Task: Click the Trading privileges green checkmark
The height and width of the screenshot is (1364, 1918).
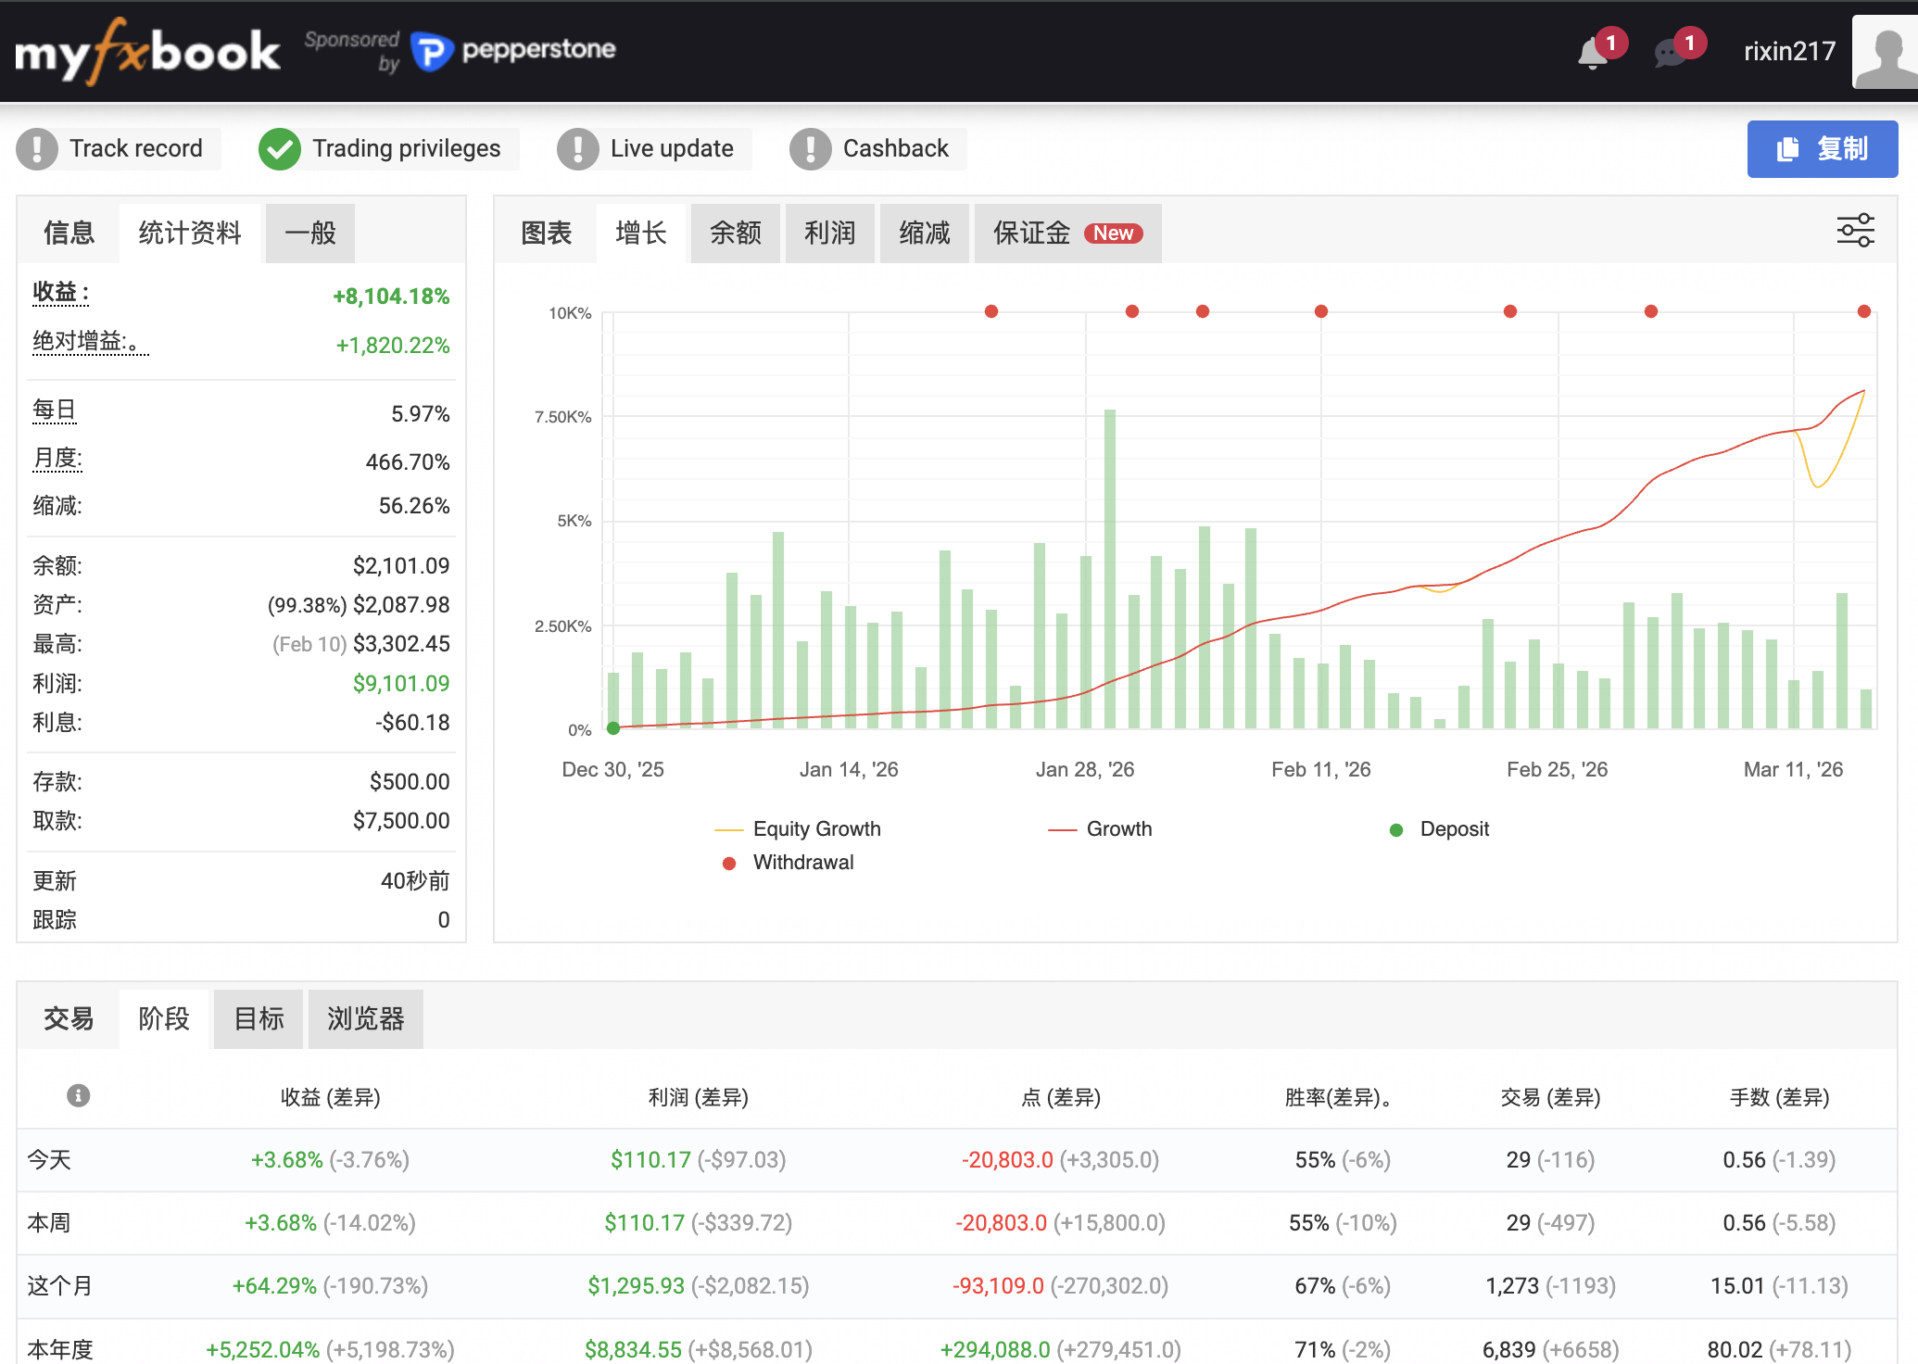Action: click(x=279, y=148)
